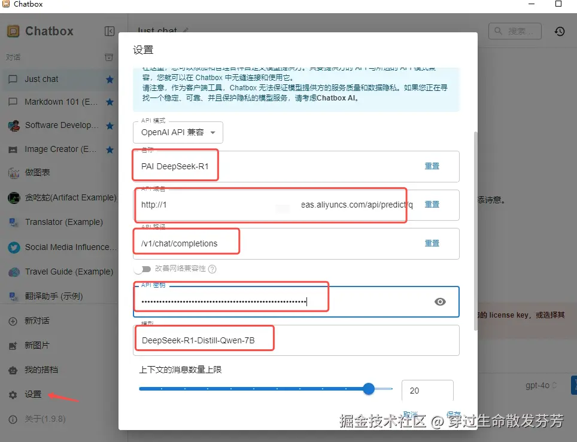
Task: Click the chat bubble icon of Just chat
Action: pos(13,79)
